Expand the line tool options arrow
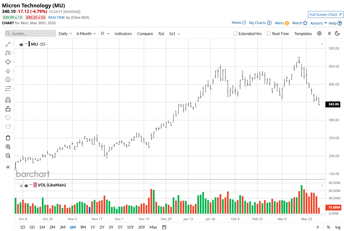 (x=13, y=44)
